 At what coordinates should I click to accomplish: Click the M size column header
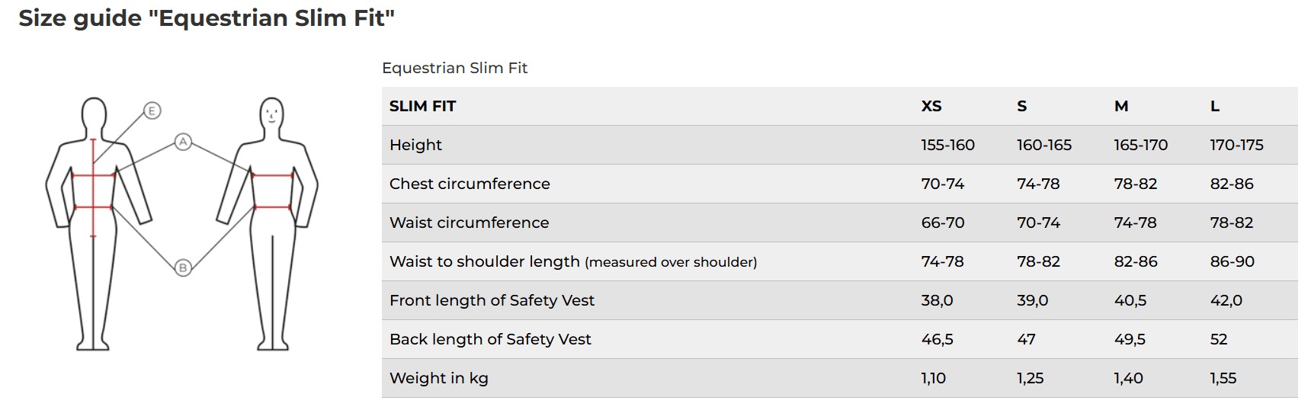[x=1120, y=107]
